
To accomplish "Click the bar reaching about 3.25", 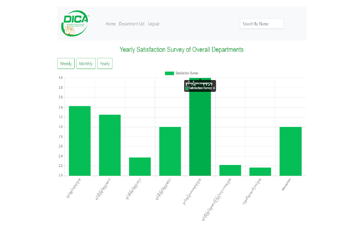I will (x=110, y=145).
